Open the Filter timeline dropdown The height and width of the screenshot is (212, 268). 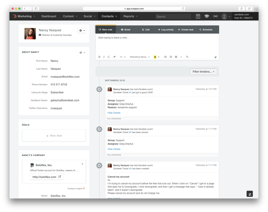pyautogui.click(x=203, y=72)
